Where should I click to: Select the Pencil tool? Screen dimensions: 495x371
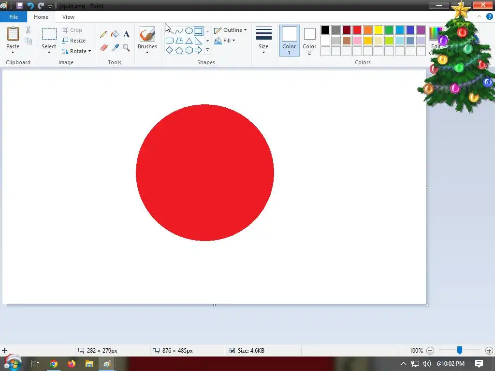(x=103, y=34)
